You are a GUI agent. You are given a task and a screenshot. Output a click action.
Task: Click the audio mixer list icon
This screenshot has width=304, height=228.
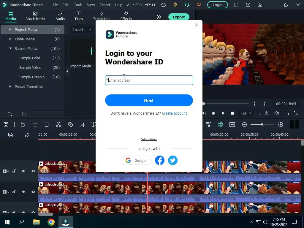[208, 124]
